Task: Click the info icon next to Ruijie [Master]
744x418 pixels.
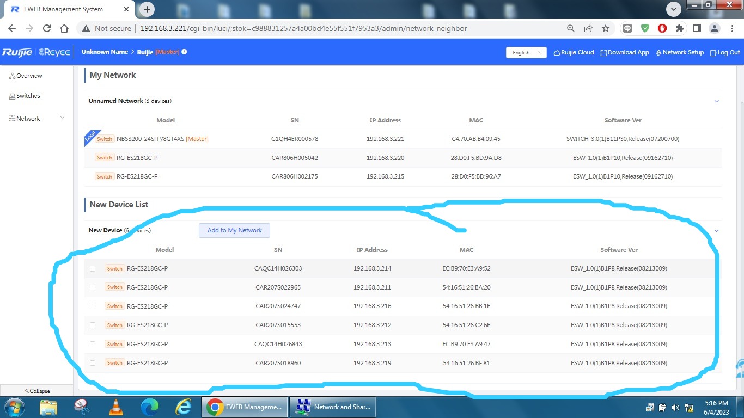Action: (x=184, y=52)
